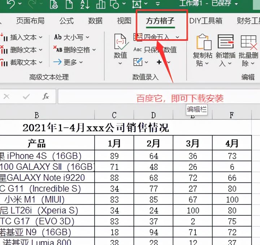Screen dimensions: 260x245
Task: Switch to the 公式 tab
Action: pyautogui.click(x=66, y=21)
